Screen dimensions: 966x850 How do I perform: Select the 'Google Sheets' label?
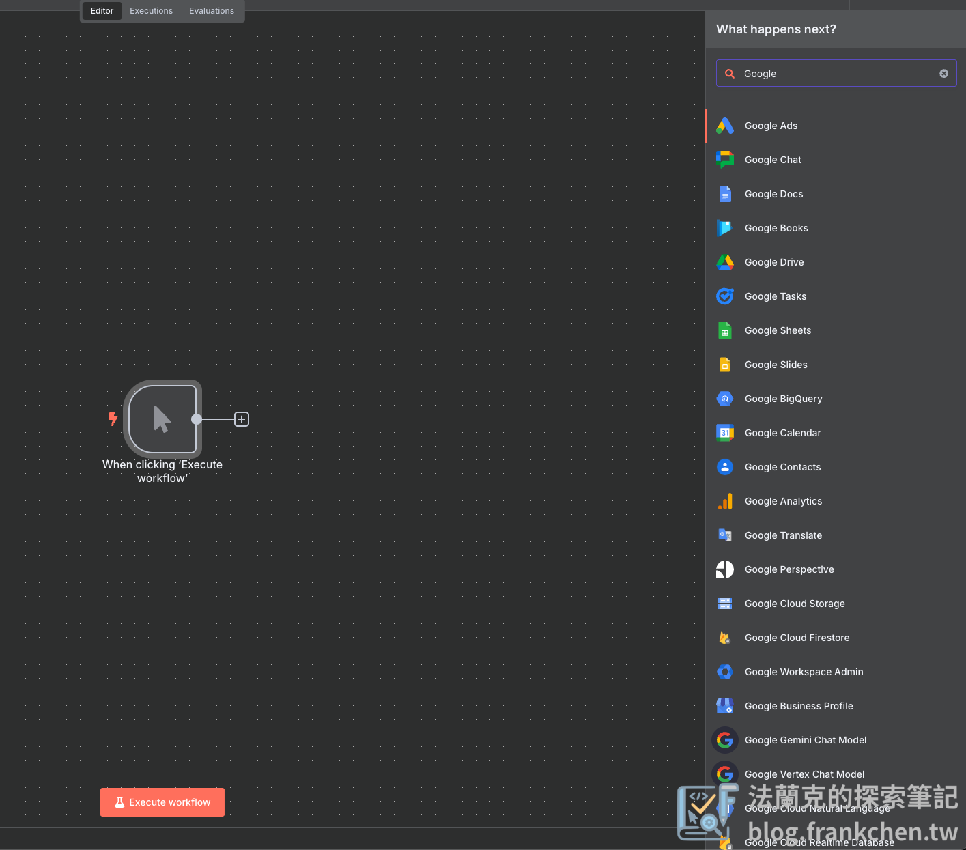point(778,330)
